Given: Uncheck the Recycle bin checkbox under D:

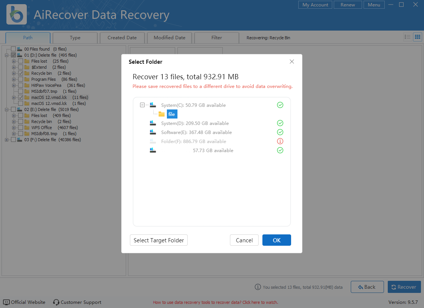Looking at the screenshot, I should click(21, 73).
